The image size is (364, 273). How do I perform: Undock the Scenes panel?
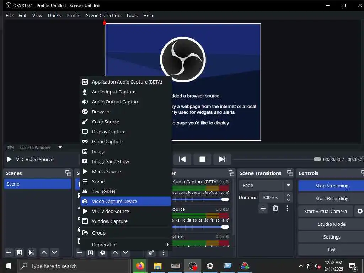(x=68, y=173)
